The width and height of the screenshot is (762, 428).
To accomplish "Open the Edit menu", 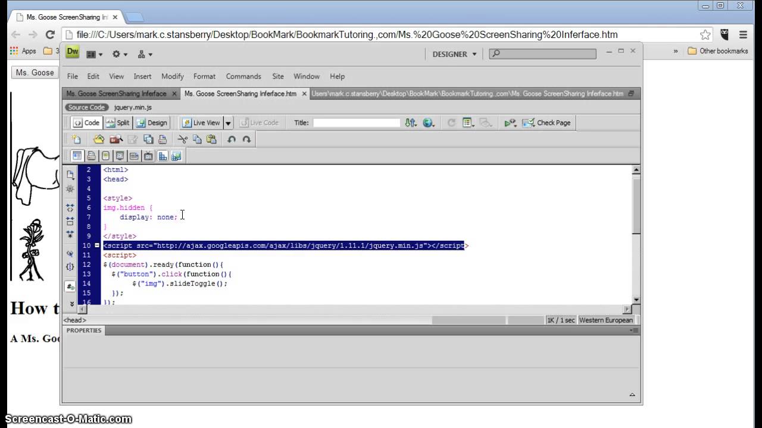I will 93,76.
